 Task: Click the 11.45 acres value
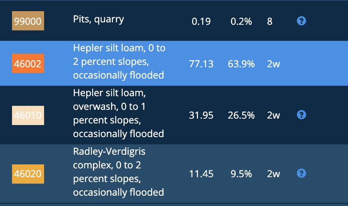[x=201, y=174]
